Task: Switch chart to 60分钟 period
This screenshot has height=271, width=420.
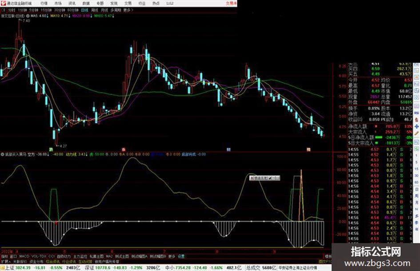Action: point(73,10)
